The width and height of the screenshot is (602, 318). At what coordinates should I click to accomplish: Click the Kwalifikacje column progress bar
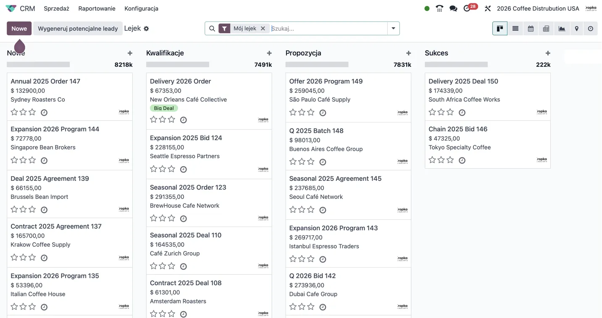point(178,65)
